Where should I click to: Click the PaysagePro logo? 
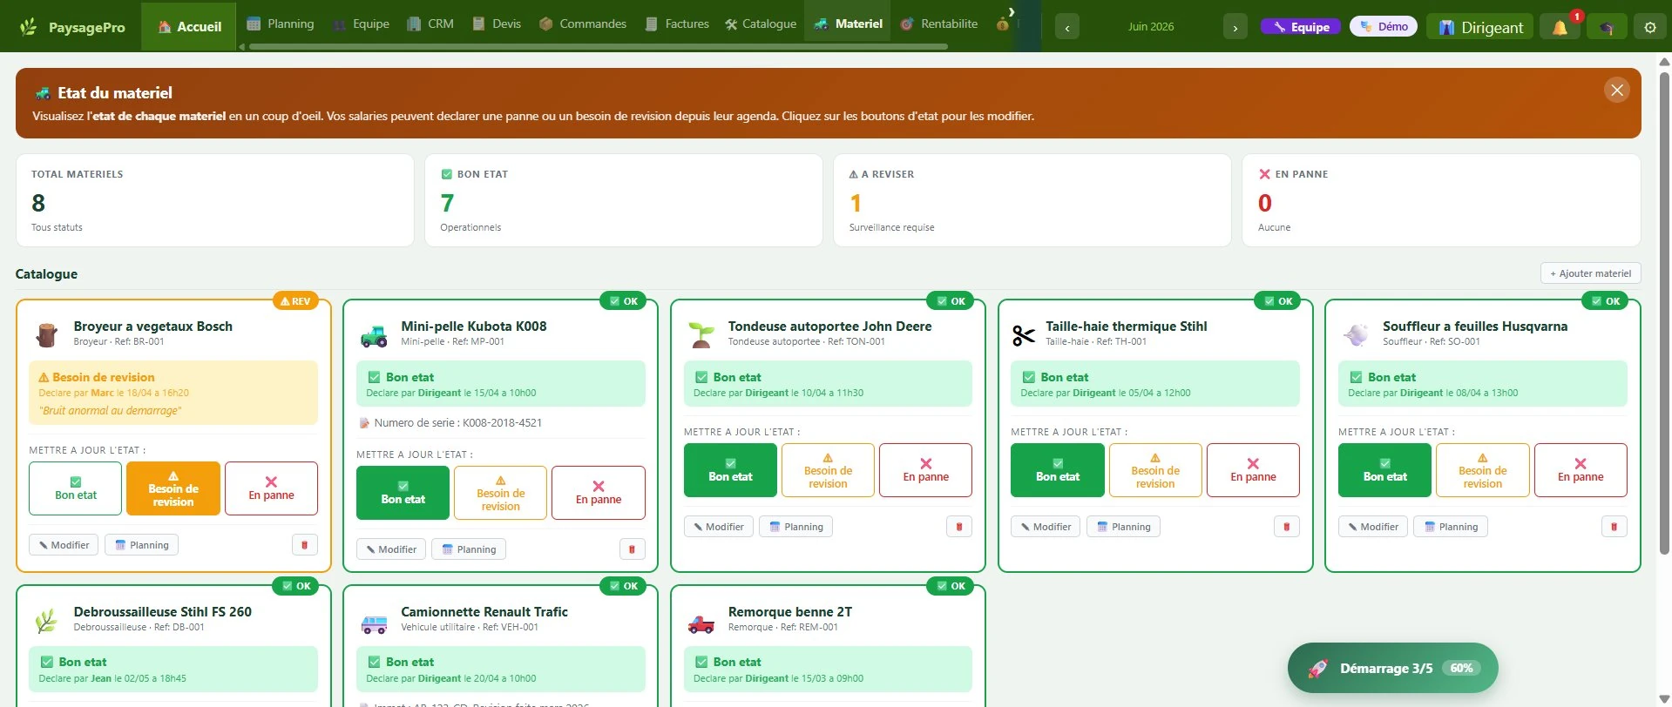click(x=73, y=27)
